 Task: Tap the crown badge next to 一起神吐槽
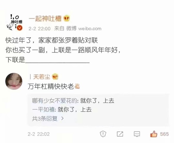click(x=66, y=18)
